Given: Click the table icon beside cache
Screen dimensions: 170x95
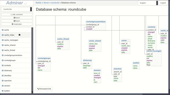Looking at the screenshot, I should [x=3, y=30].
